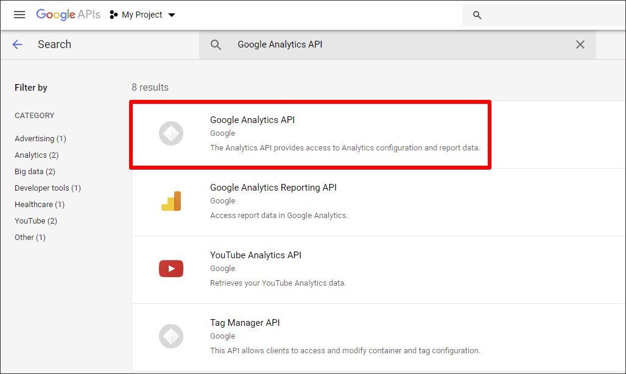
Task: Expand the My Project dropdown arrow
Action: 172,15
